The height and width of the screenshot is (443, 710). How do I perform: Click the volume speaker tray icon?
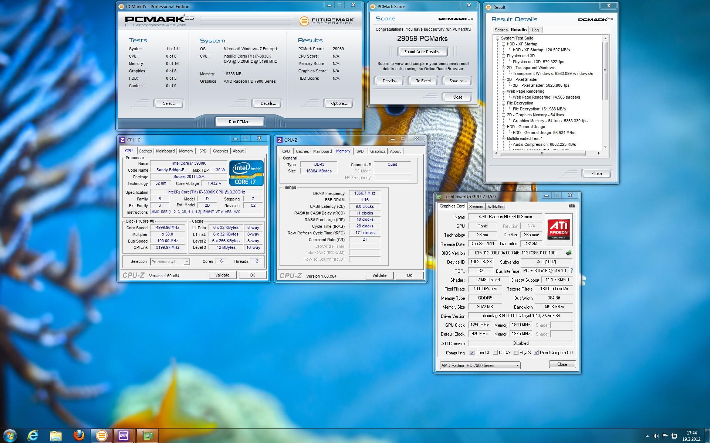pyautogui.click(x=656, y=436)
